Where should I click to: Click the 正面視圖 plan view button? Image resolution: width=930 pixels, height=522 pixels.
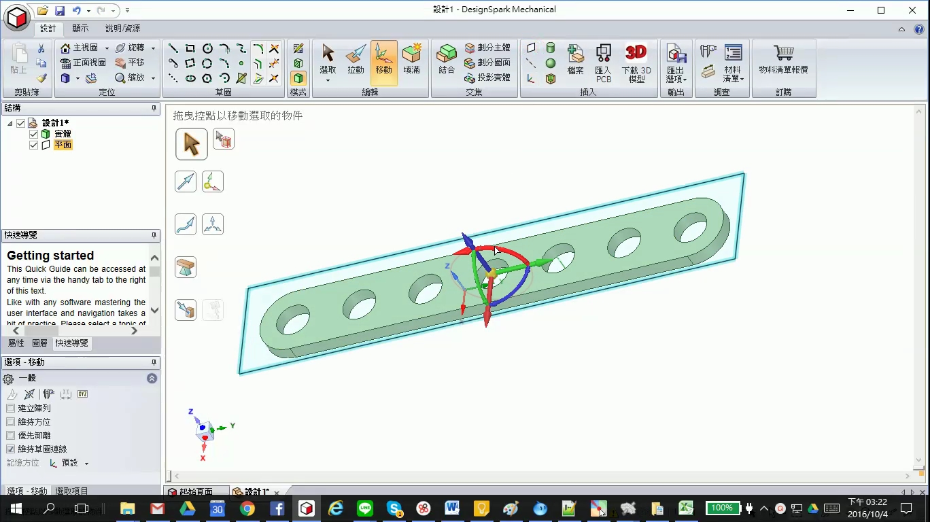[x=83, y=63]
